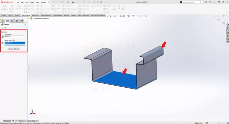Open the FeatureManager design tree tab
Viewport: 229px width, 124px height.
tap(2, 21)
